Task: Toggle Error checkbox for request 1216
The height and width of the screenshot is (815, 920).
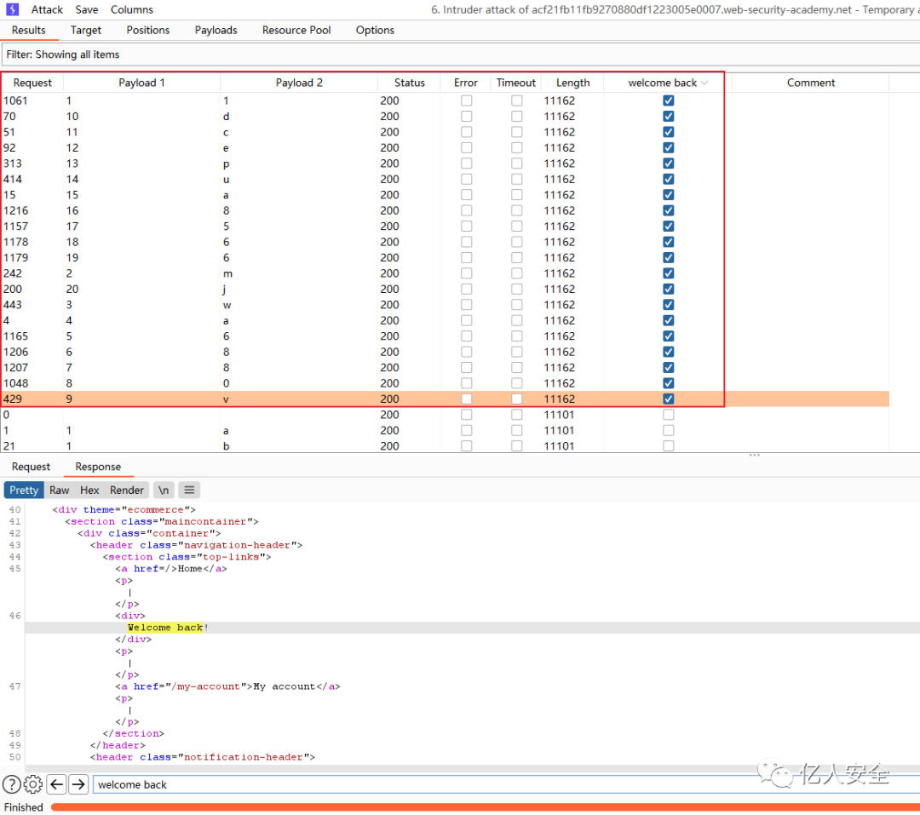Action: click(467, 210)
